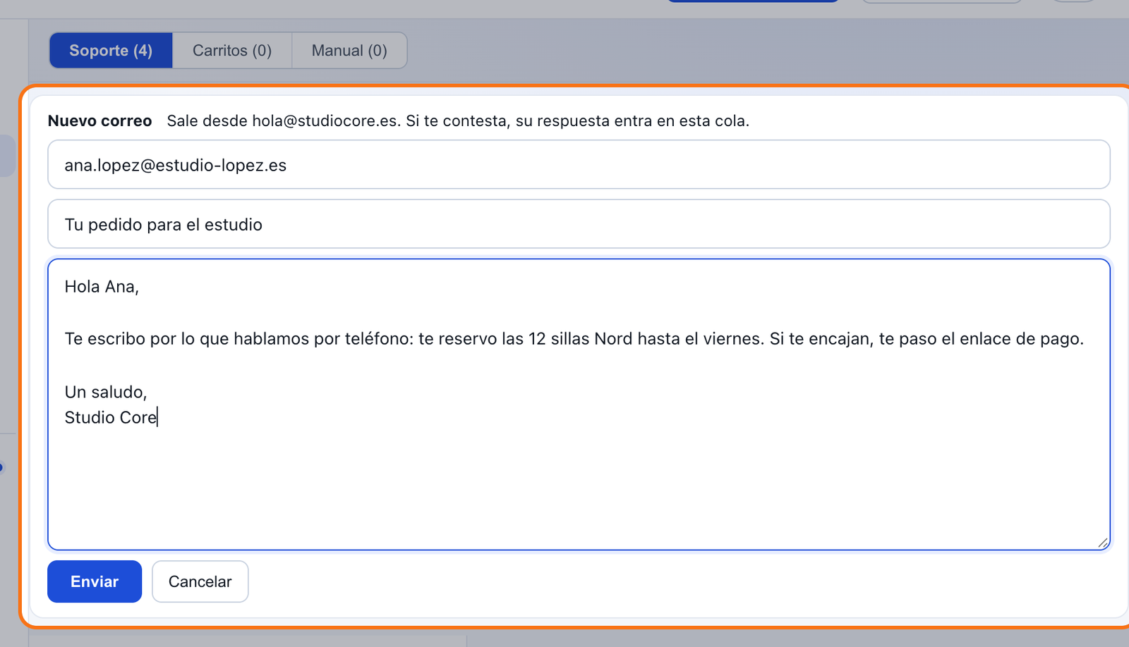Grab the message box resize handle
The image size is (1129, 647).
[x=1103, y=543]
